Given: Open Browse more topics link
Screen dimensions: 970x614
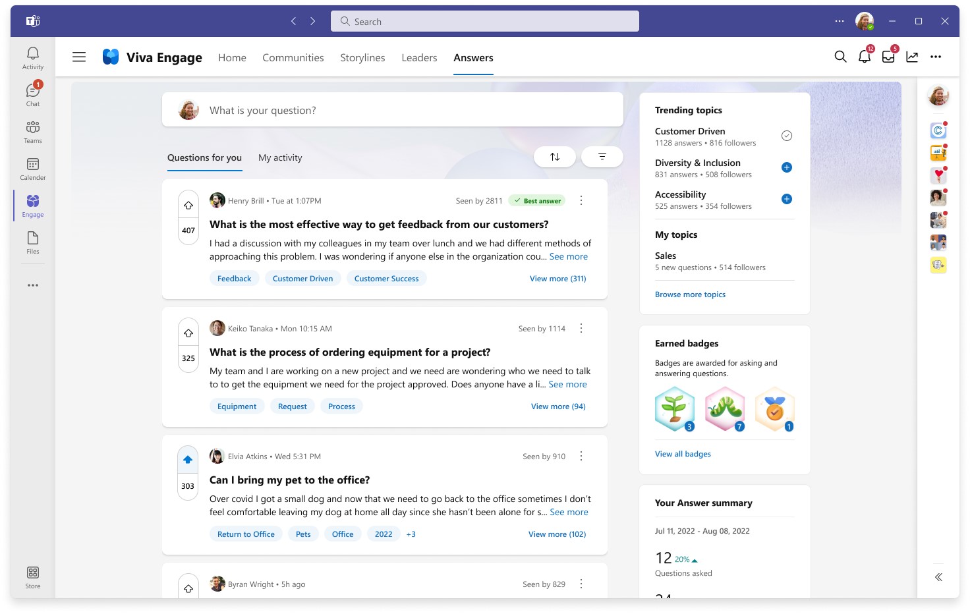Looking at the screenshot, I should pos(690,294).
